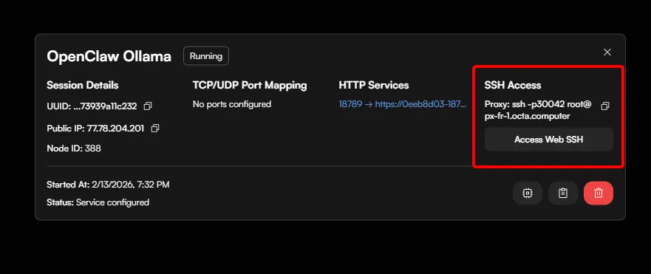
Task: Click the Public IP 77.78.204.201 text
Action: pyautogui.click(x=95, y=129)
